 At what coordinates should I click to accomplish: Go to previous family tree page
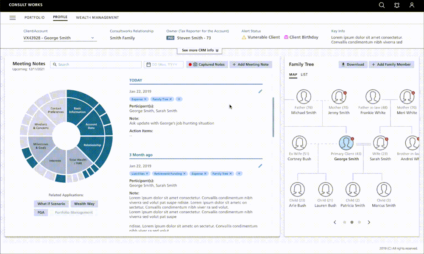(335, 222)
